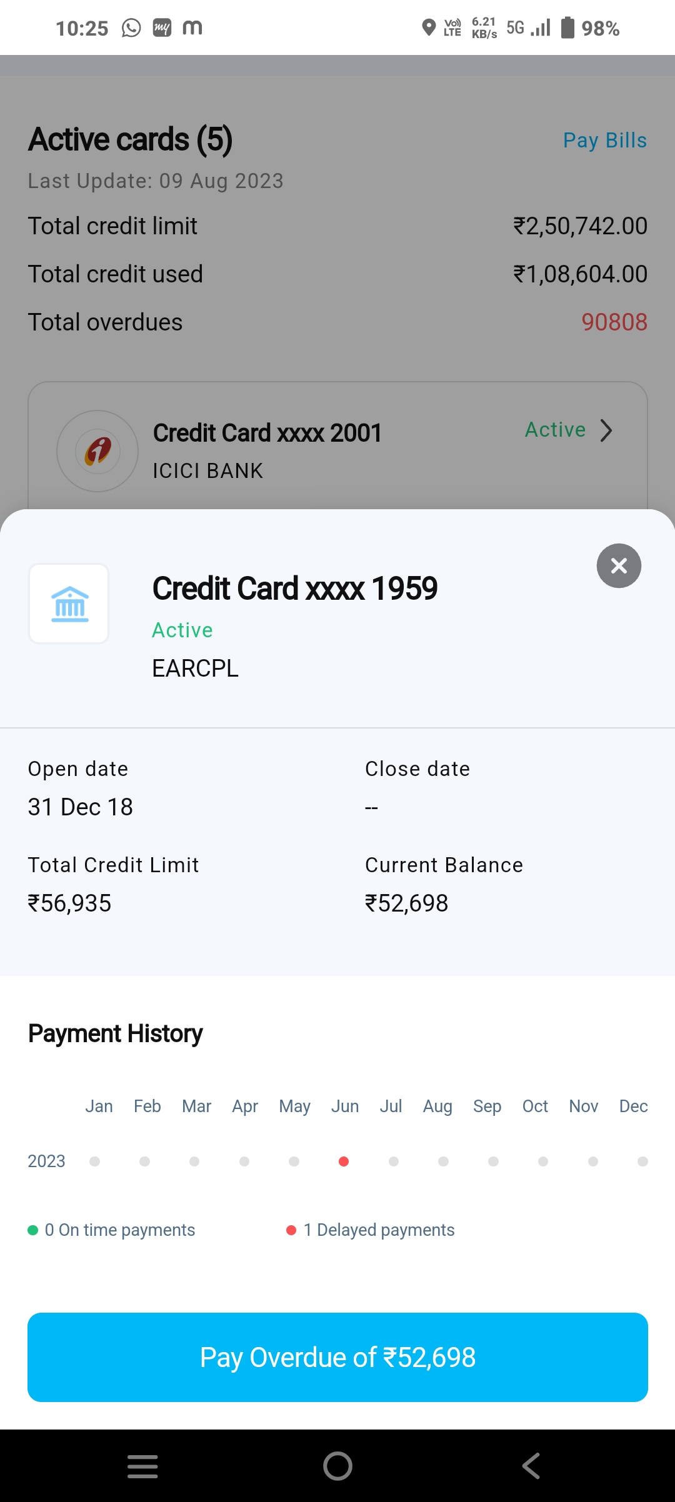The height and width of the screenshot is (1502, 675).
Task: Close the credit card details sheet
Action: [x=619, y=566]
